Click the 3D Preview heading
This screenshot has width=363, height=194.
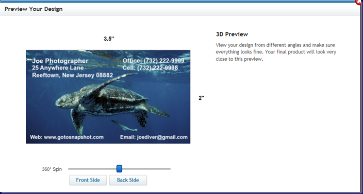(x=232, y=34)
